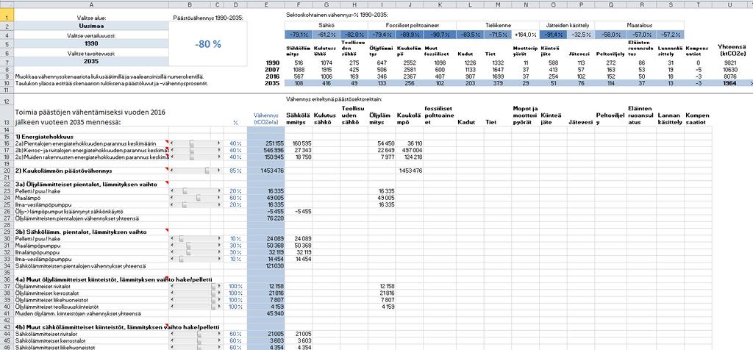Click right arrow of Kaukolämmön päästövähennys slider
The width and height of the screenshot is (753, 350).
219,171
